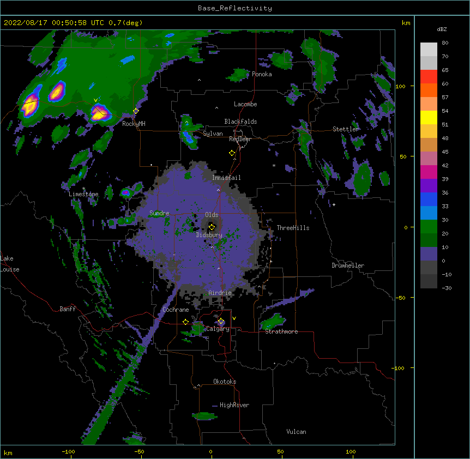Click the yellow diamond above Calgary label
The image size is (470, 459).
coord(221,321)
